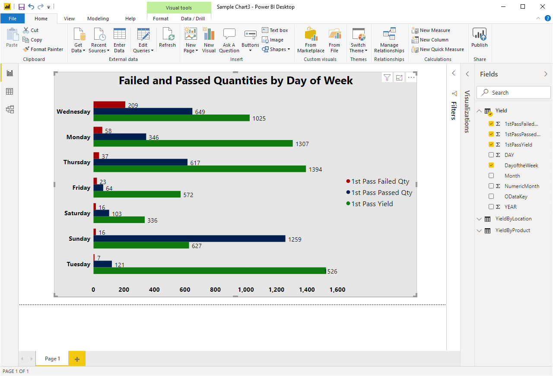The width and height of the screenshot is (553, 376).
Task: Click the Fields search box
Action: [513, 92]
